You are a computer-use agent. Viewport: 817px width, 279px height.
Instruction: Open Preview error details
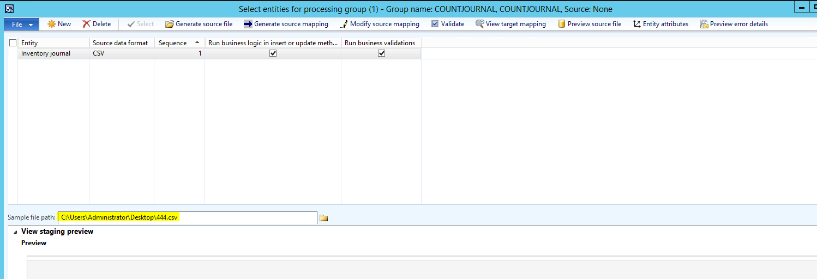[x=704, y=24]
